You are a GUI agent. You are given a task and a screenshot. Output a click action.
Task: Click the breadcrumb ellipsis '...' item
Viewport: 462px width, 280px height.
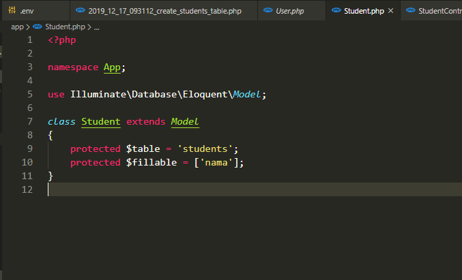[x=97, y=28]
